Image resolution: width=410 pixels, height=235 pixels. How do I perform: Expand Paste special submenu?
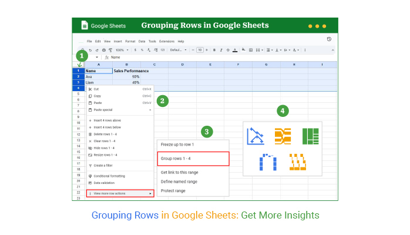pos(120,110)
